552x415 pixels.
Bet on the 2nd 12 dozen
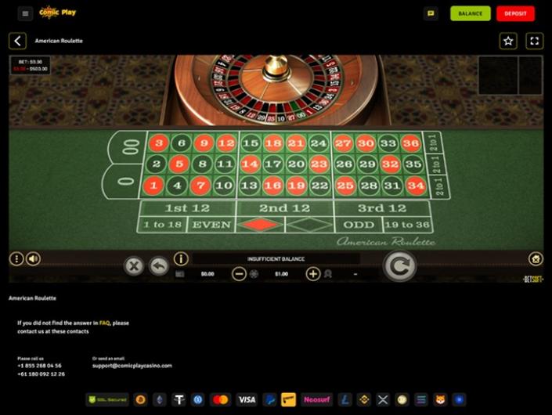[284, 208]
